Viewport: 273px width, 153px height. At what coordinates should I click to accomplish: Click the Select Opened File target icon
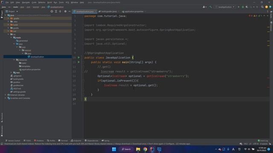point(52,11)
